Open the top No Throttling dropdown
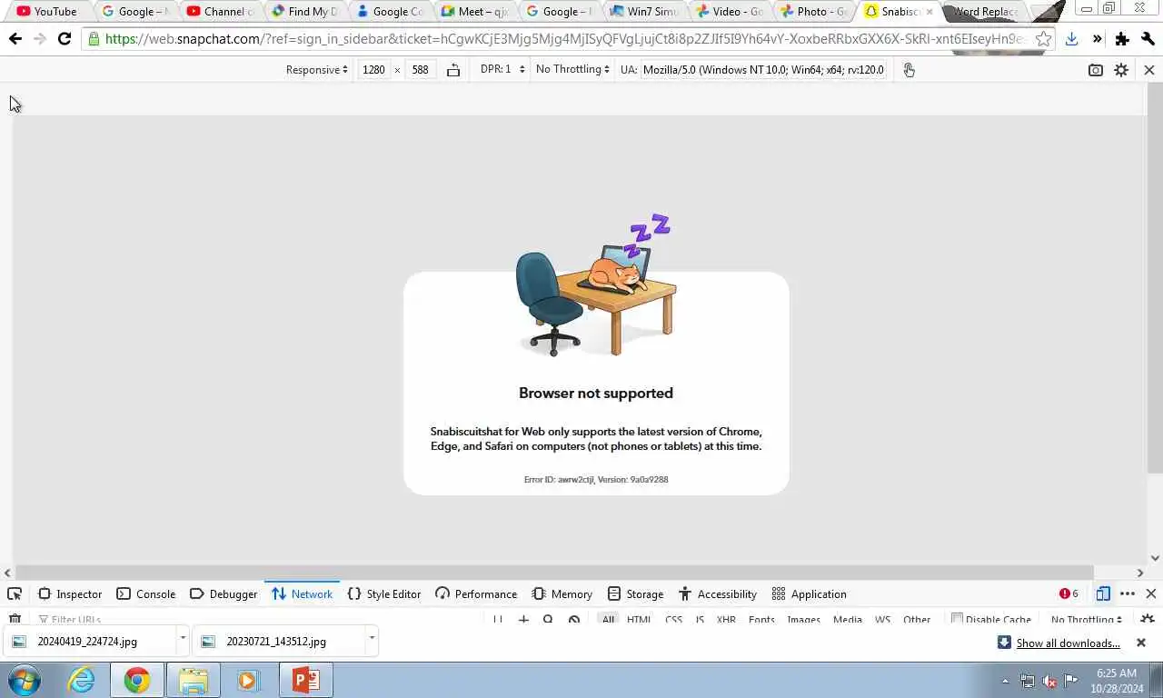The width and height of the screenshot is (1163, 698). (x=572, y=70)
